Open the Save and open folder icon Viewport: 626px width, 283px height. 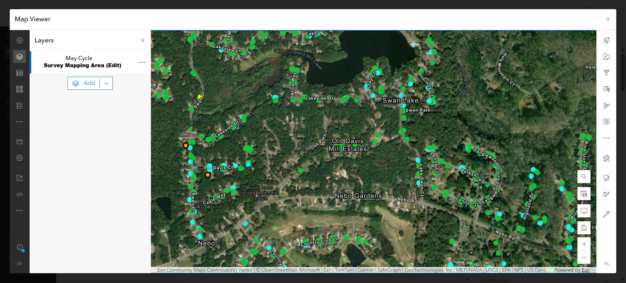pyautogui.click(x=20, y=142)
